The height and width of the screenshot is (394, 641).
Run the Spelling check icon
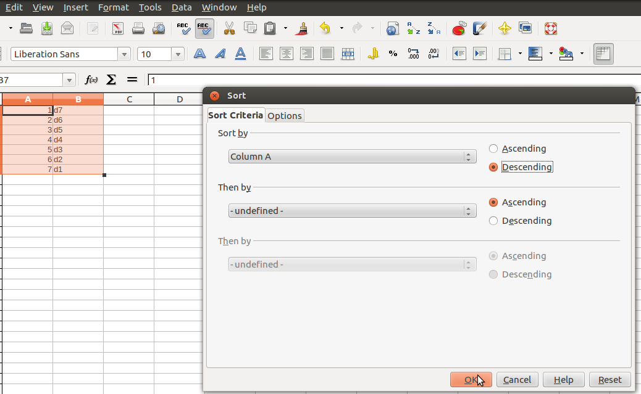[183, 28]
